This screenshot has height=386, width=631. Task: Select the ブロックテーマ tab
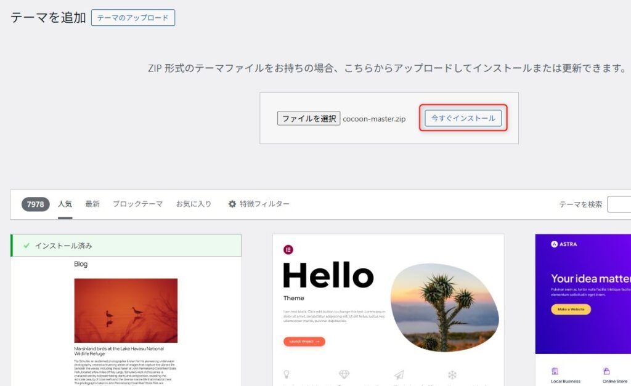click(x=137, y=204)
